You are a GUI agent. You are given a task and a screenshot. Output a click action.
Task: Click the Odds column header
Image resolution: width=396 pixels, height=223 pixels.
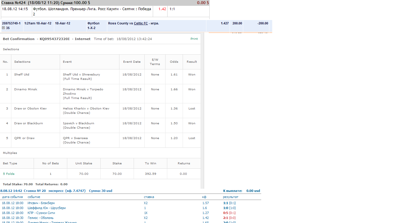coord(174,62)
